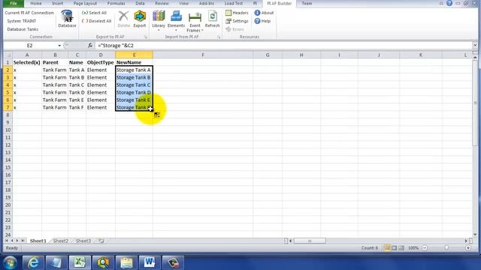Select column F header
Screen dimensions: 481x270
tap(203, 55)
